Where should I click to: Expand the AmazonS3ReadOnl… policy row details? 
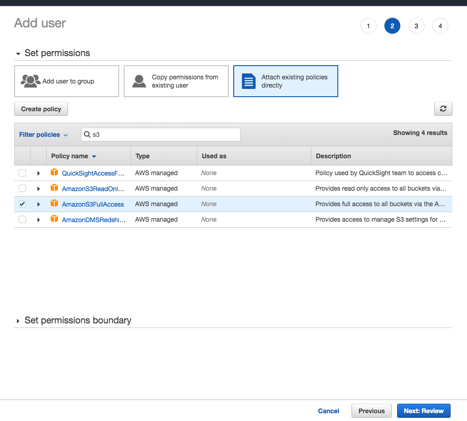pos(38,189)
